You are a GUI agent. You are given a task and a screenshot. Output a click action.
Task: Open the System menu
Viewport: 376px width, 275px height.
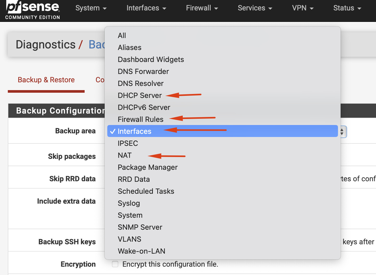91,8
